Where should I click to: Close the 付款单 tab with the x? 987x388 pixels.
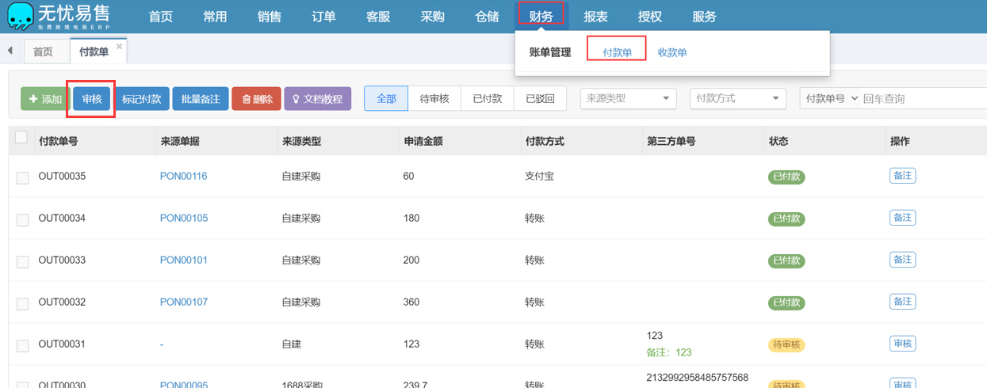pos(119,47)
